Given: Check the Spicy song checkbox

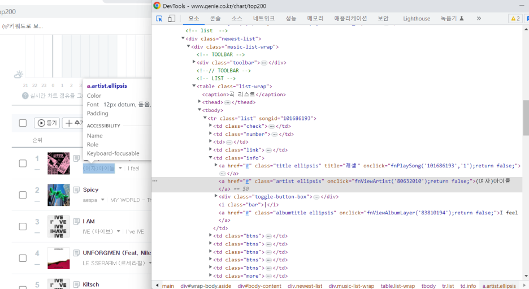Looking at the screenshot, I should tap(23, 195).
